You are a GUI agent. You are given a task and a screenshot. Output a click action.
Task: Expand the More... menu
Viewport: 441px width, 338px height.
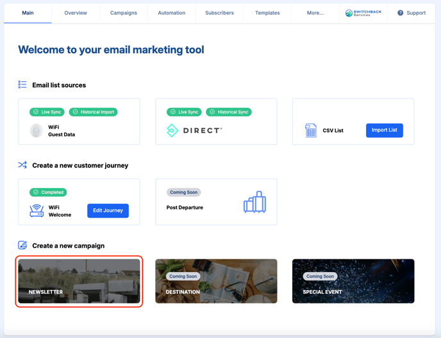(315, 13)
